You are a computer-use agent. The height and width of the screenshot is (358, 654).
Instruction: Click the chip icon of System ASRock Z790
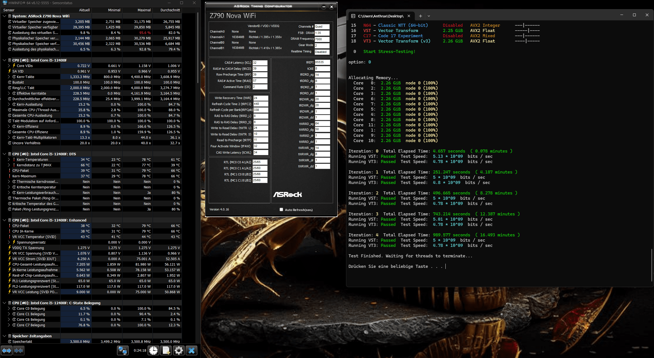10,16
